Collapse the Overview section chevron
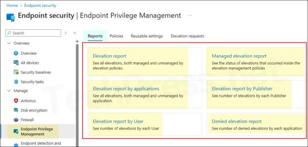This screenshot has height=147, width=308. coord(9,43)
